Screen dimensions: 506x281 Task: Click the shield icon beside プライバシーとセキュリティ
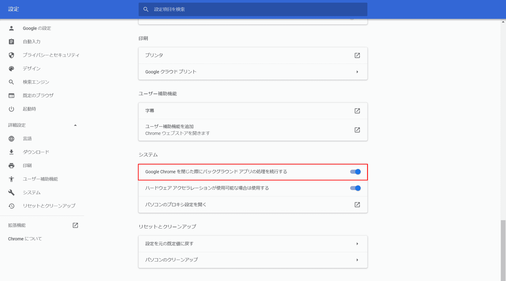pos(11,55)
